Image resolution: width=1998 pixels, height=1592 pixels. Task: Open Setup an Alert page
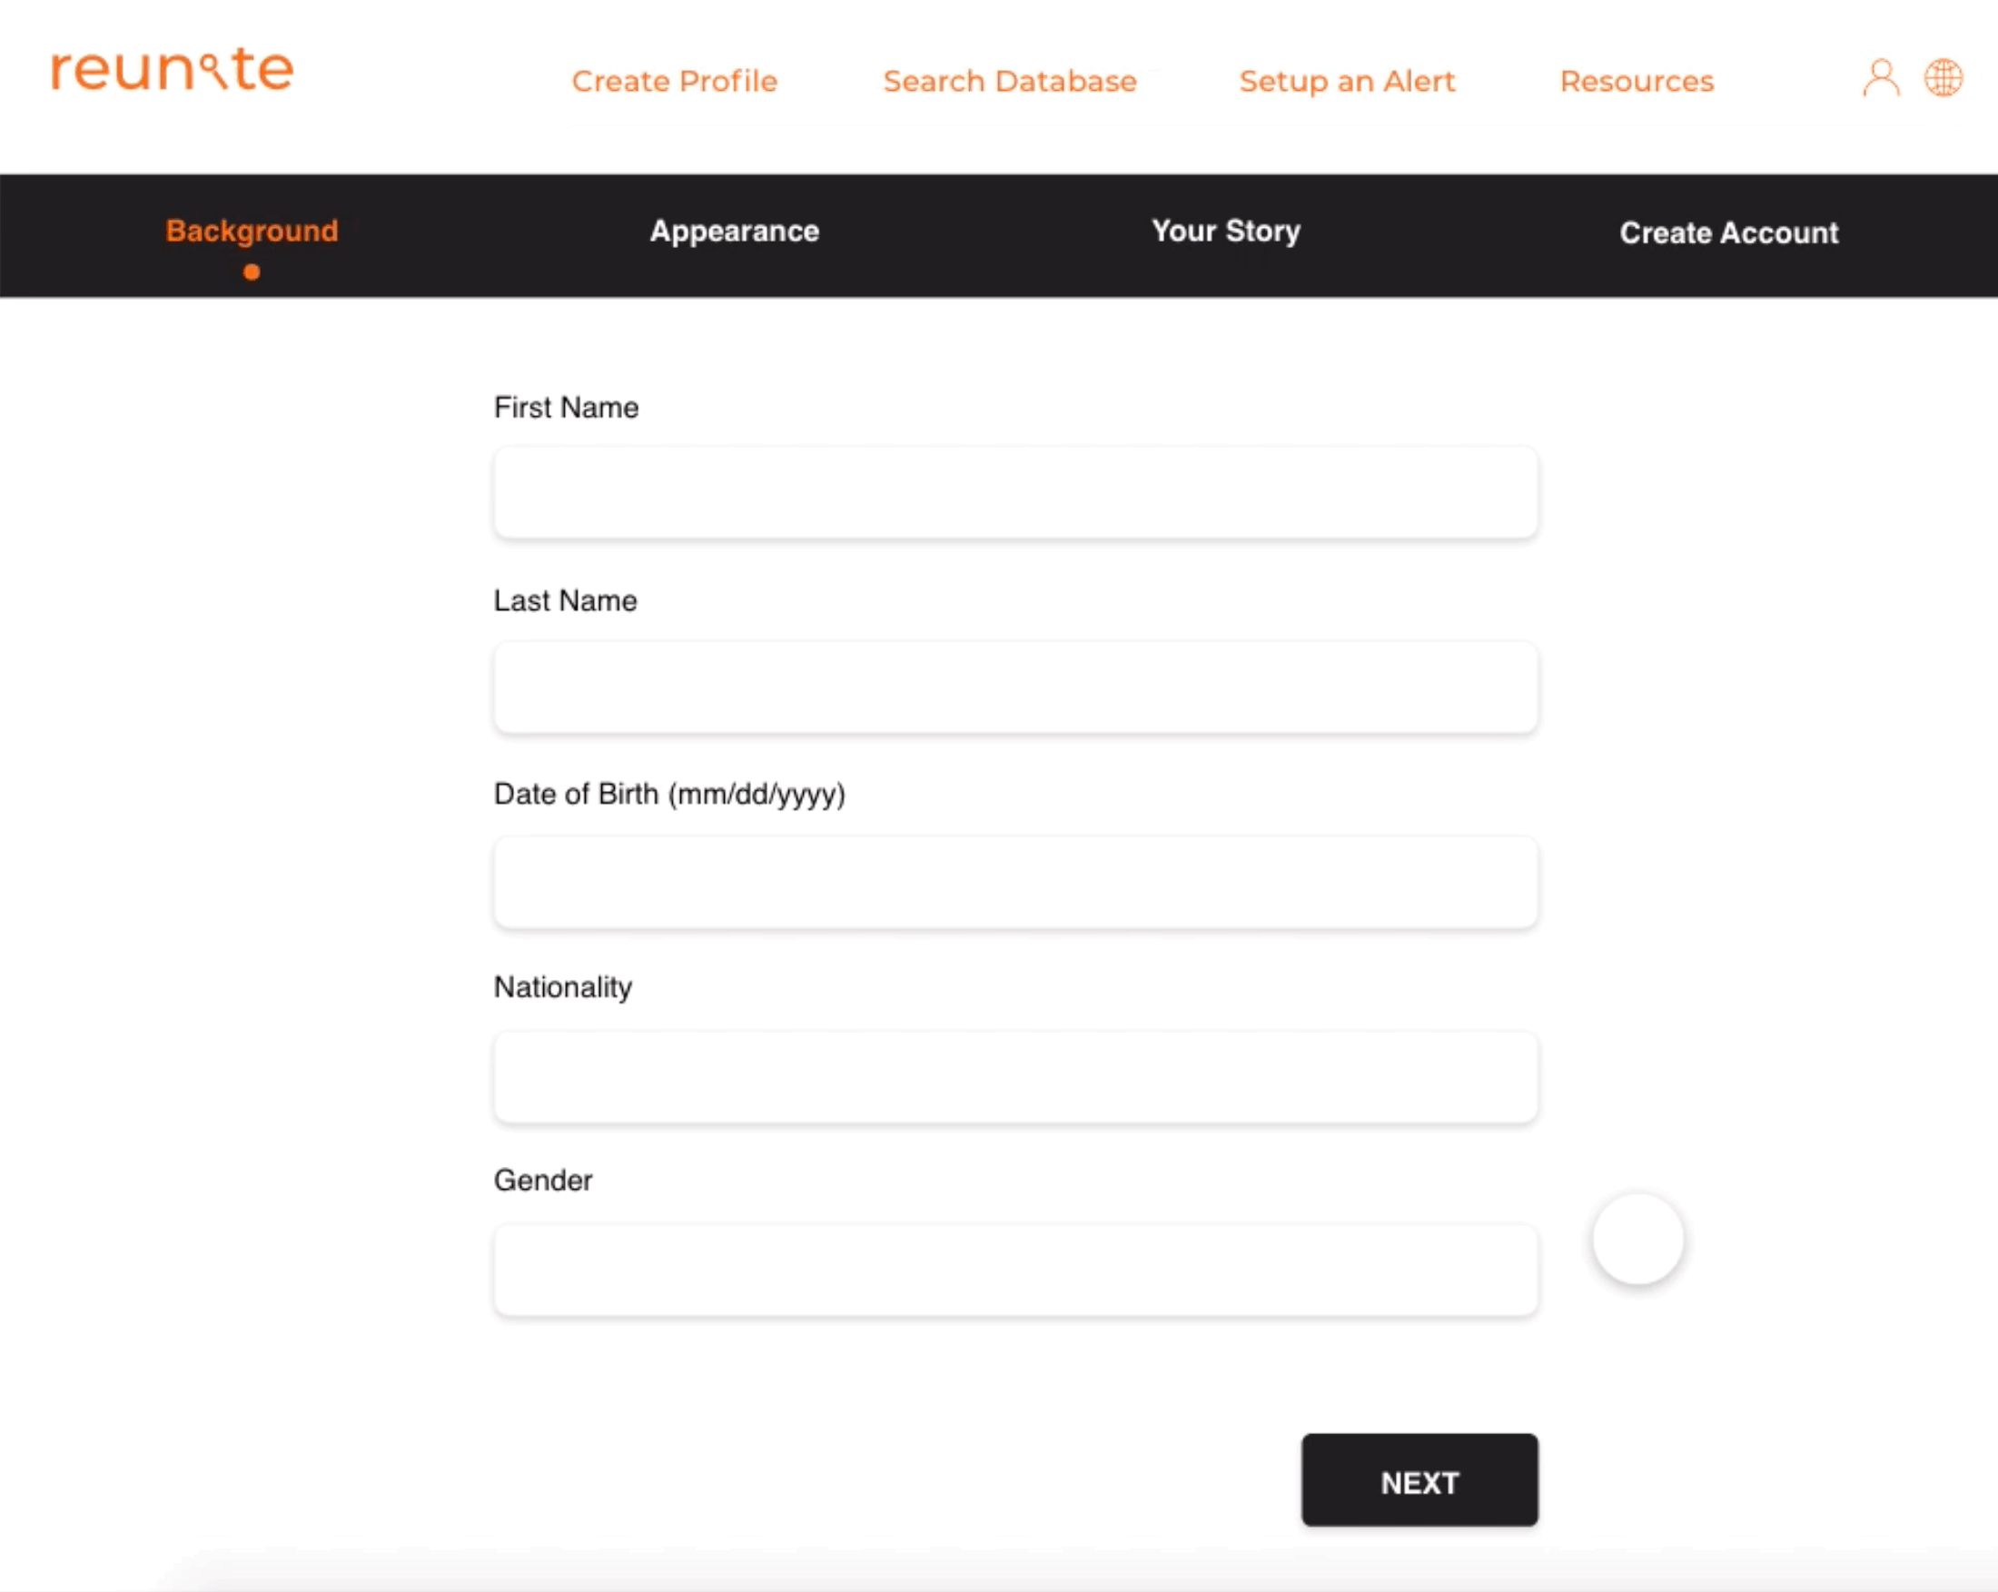point(1347,82)
